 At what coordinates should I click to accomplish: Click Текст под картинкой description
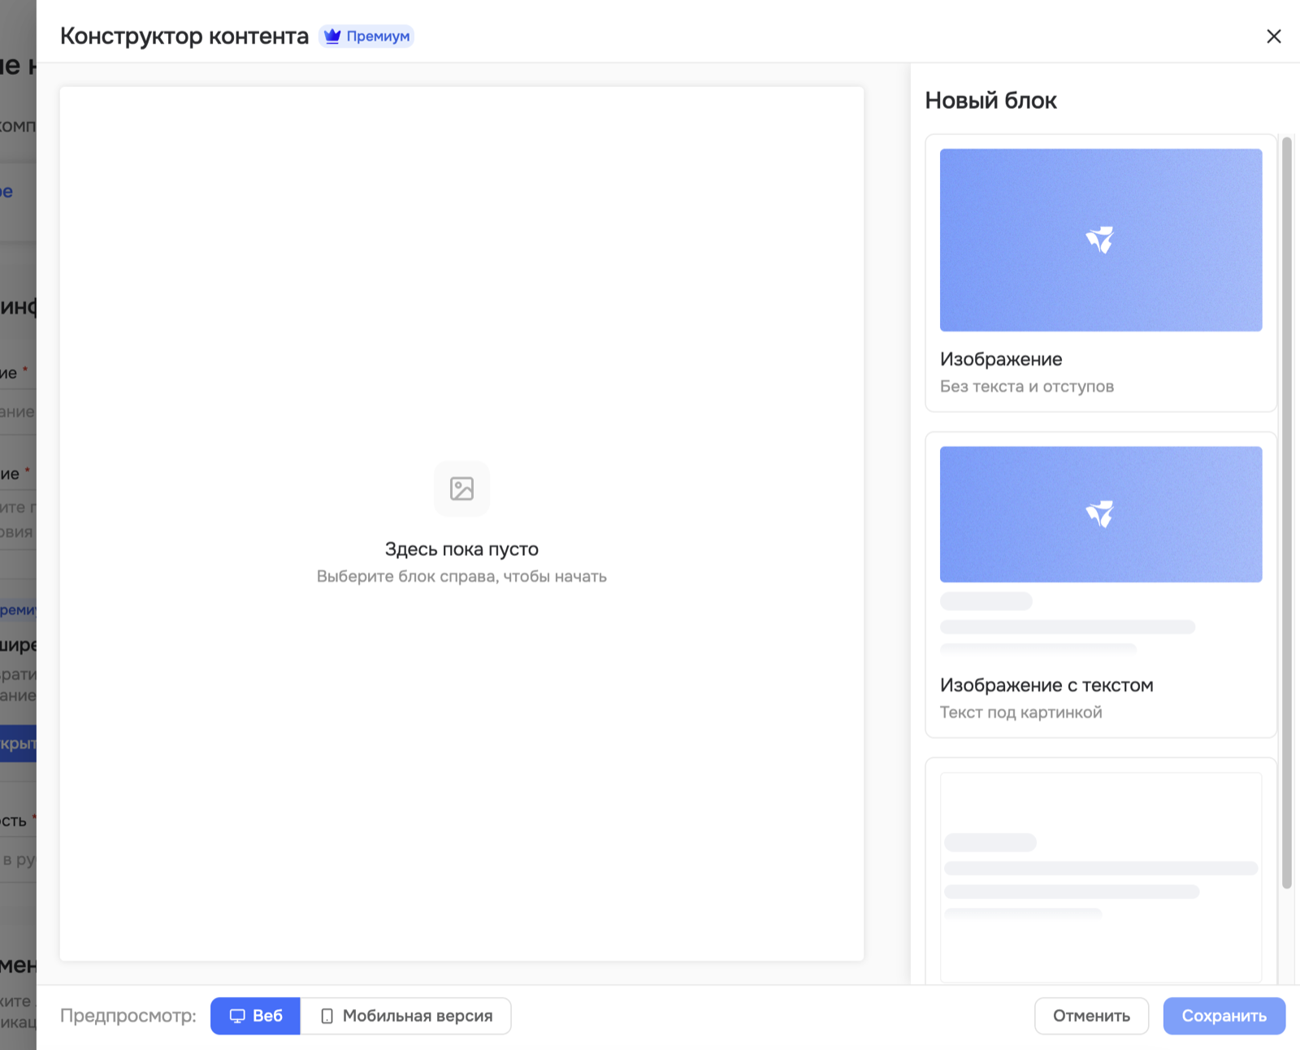(1020, 712)
